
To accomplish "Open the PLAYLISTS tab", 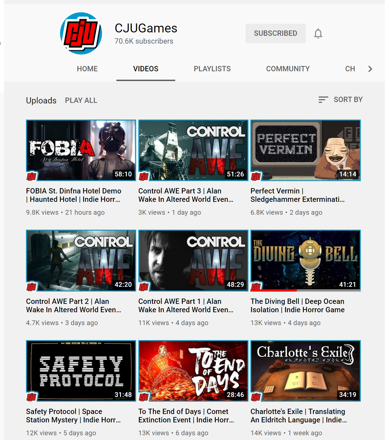I will pos(212,69).
